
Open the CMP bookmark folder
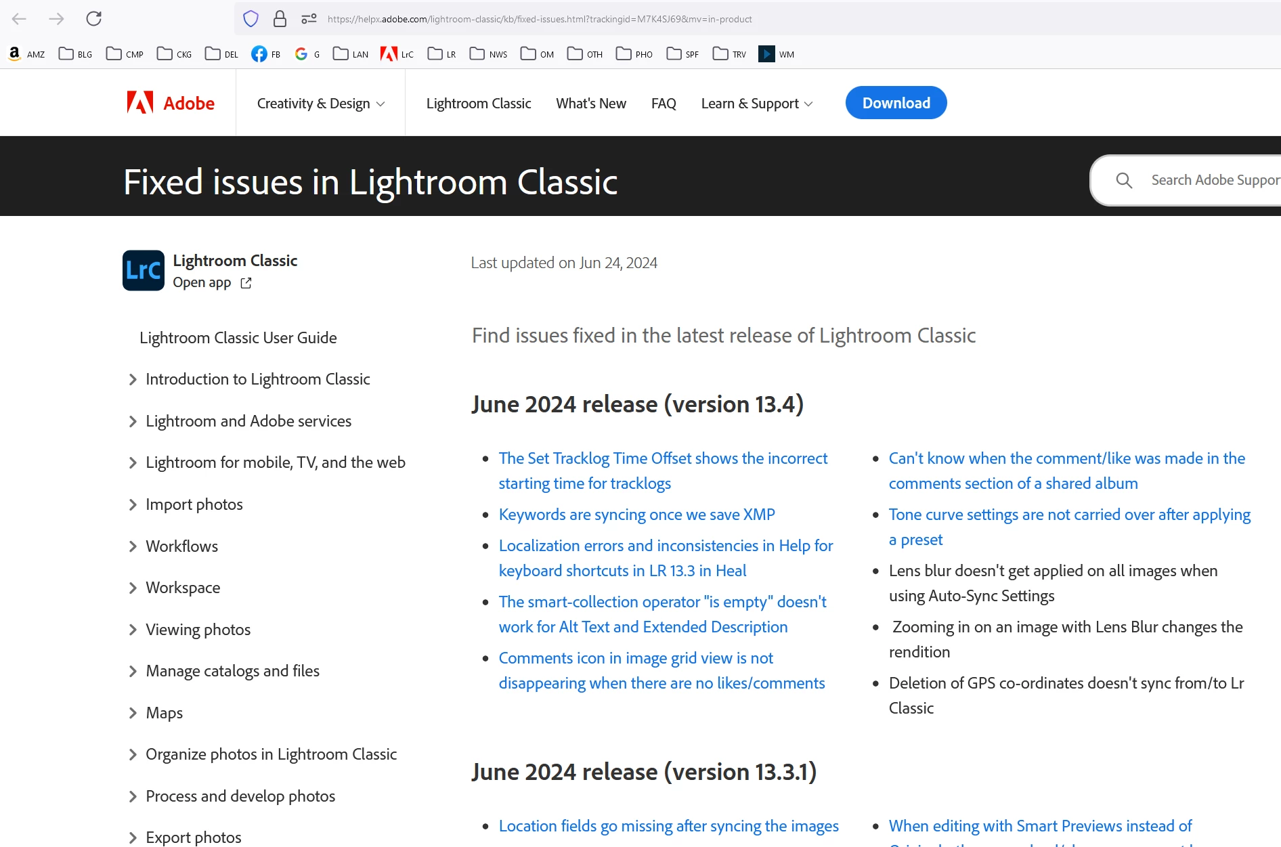(x=125, y=54)
